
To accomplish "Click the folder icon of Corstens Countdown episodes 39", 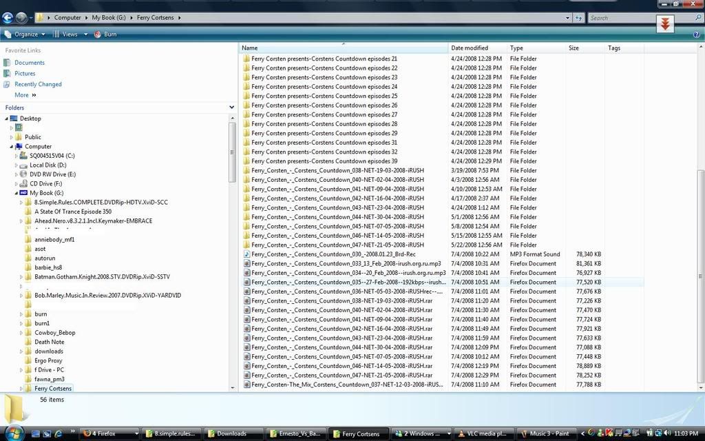I will [246, 161].
